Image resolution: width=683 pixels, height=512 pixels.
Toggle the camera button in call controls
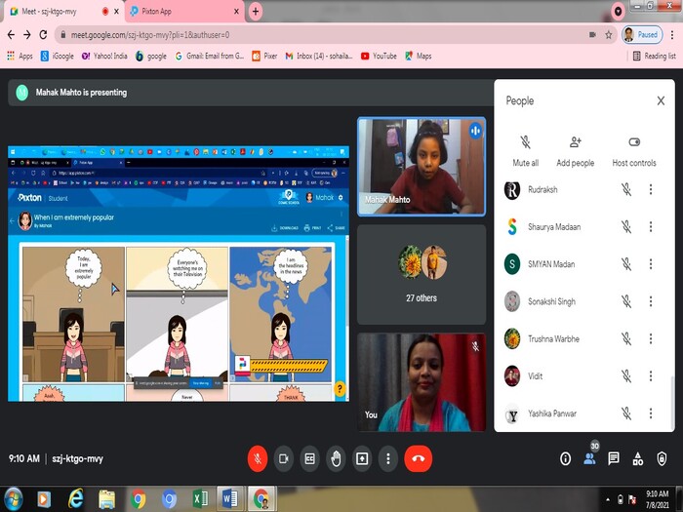pyautogui.click(x=284, y=458)
